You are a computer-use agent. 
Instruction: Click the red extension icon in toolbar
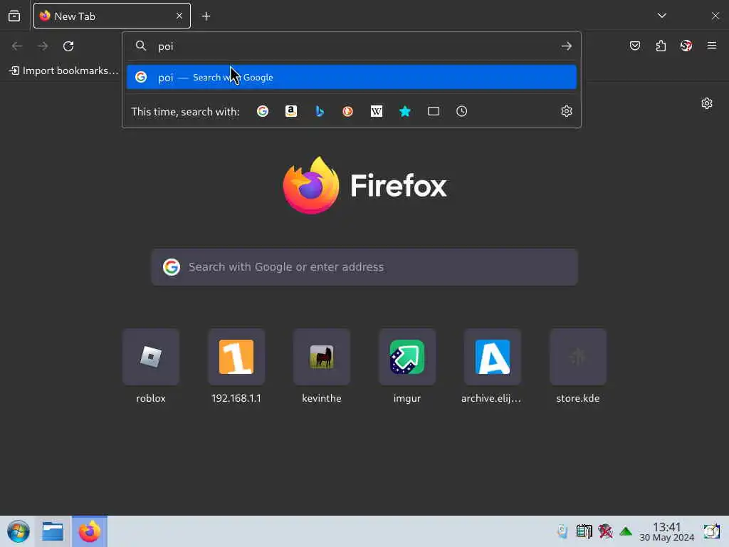686,46
